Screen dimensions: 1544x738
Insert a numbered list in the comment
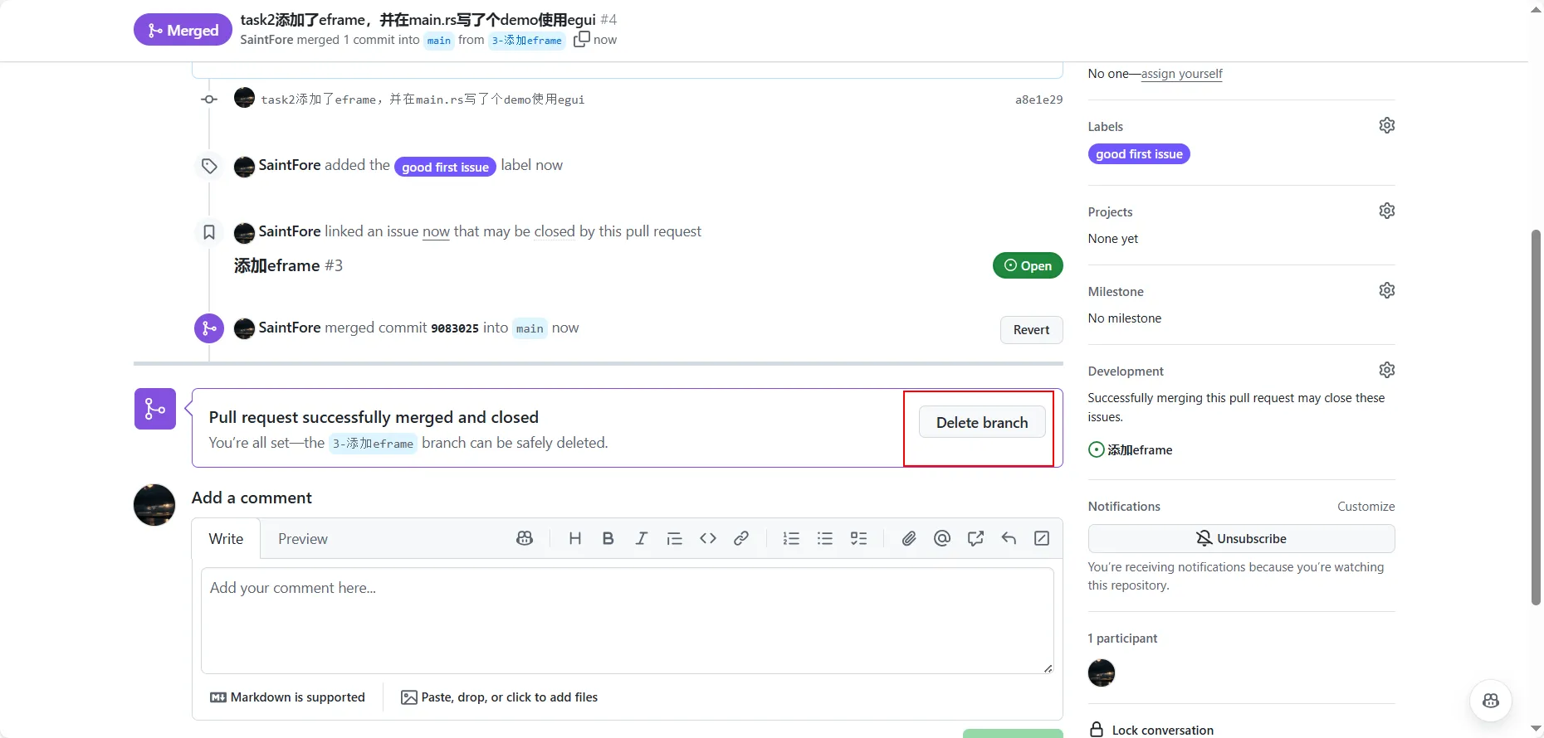coord(791,539)
